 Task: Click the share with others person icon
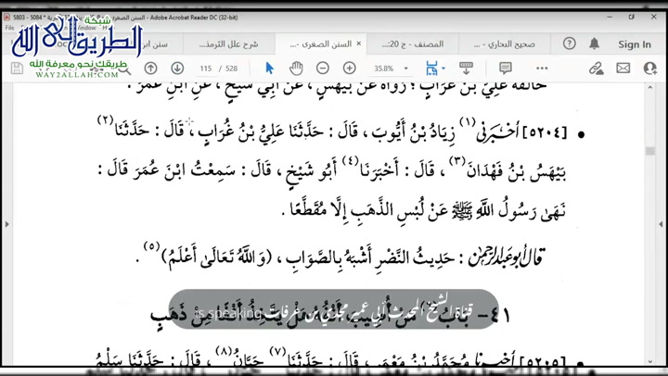point(650,68)
